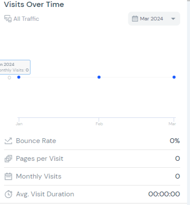The height and width of the screenshot is (205, 190).
Task: Select the Feb data point on chart
Action: tap(99, 77)
